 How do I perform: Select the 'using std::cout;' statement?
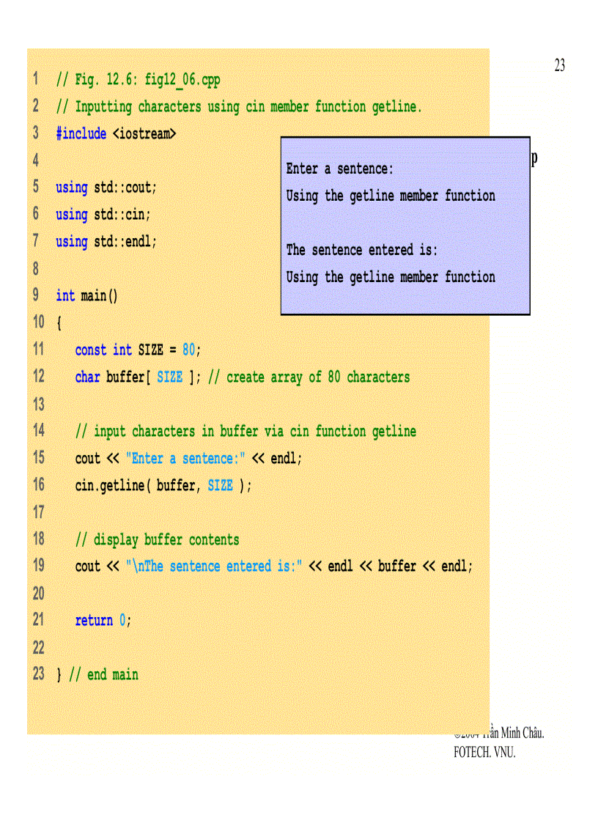pos(106,188)
